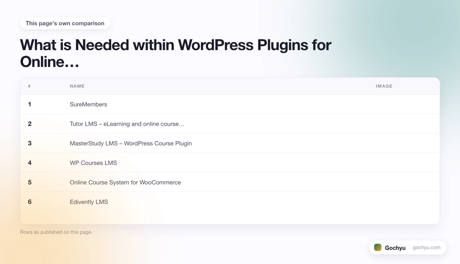Click the IMAGE column header
Image resolution: width=460 pixels, height=264 pixels.
pos(384,86)
